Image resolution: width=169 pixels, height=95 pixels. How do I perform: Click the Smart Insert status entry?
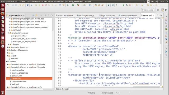pyautogui.click(x=107, y=93)
